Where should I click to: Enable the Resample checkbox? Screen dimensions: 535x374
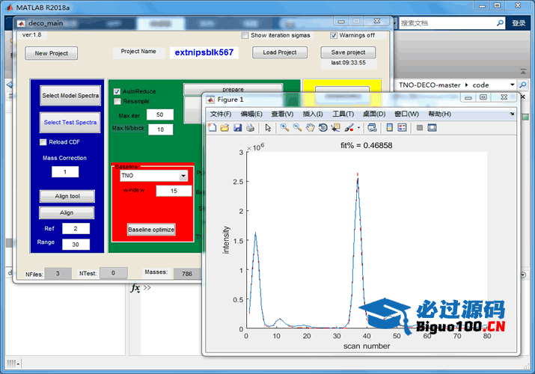point(117,101)
